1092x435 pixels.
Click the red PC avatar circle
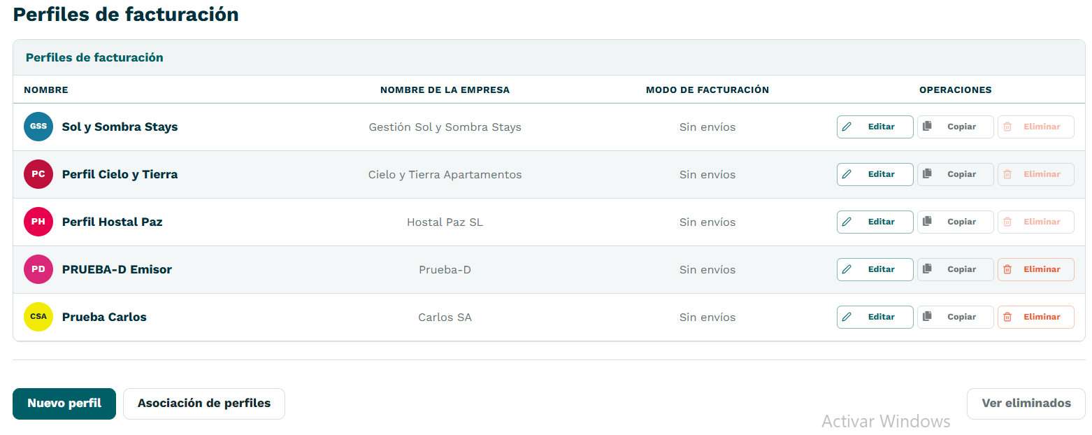[38, 174]
